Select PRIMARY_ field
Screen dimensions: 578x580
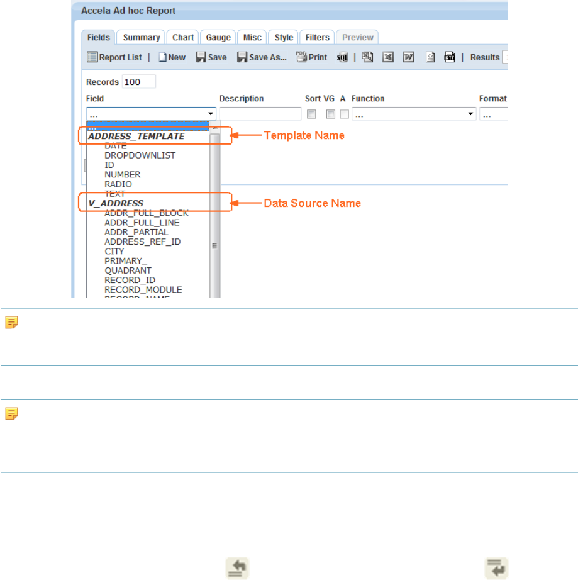coord(125,261)
